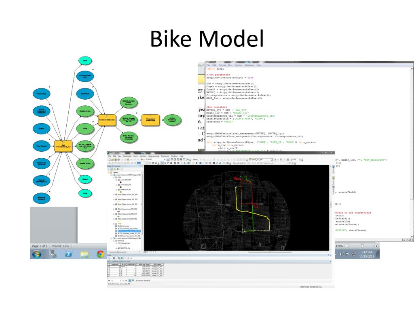Open File Explorer from the taskbar
The image size is (414, 310).
click(x=84, y=254)
